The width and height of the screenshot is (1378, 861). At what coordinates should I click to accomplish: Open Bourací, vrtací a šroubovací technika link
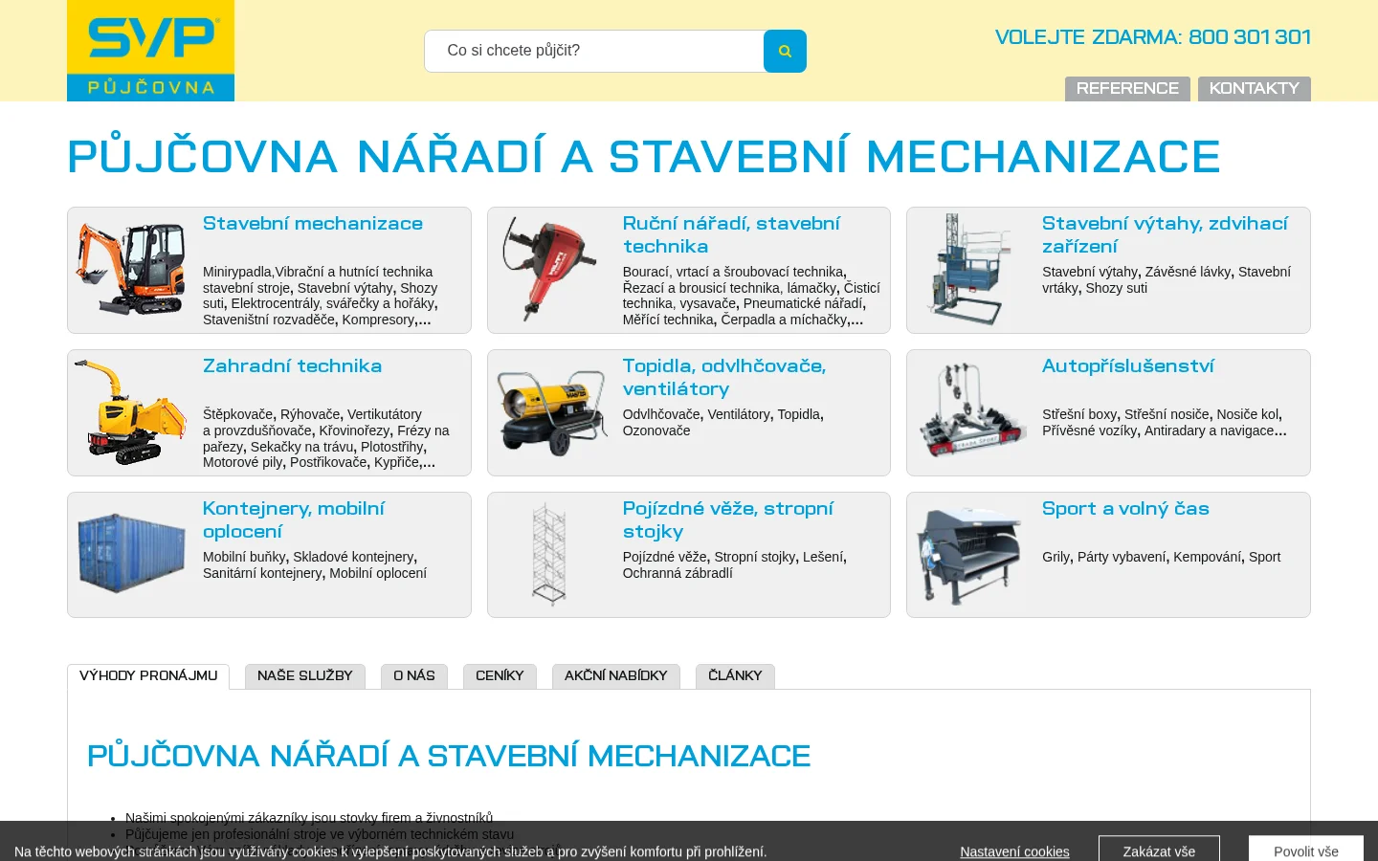pos(733,272)
